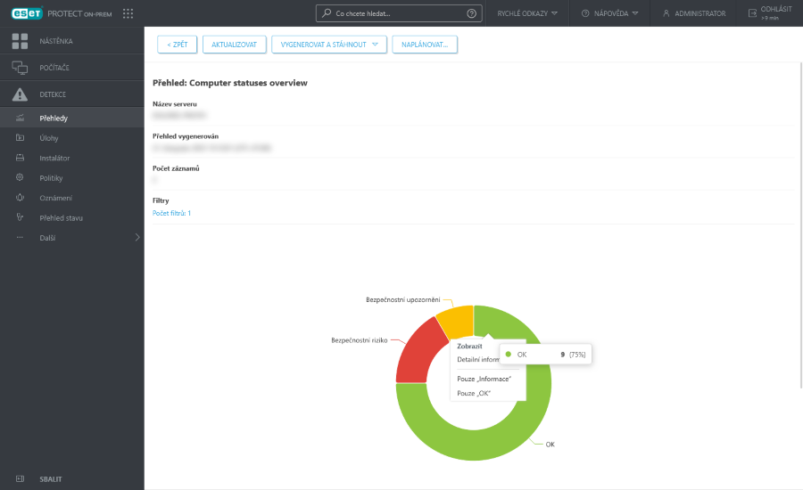Click the Nástěnka dashboard icon
Image resolution: width=803 pixels, height=490 pixels.
pyautogui.click(x=20, y=41)
